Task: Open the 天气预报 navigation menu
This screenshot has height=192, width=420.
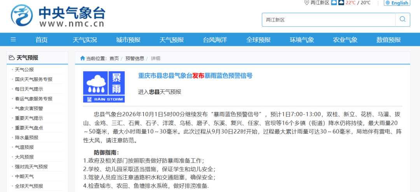Action: coord(172,40)
